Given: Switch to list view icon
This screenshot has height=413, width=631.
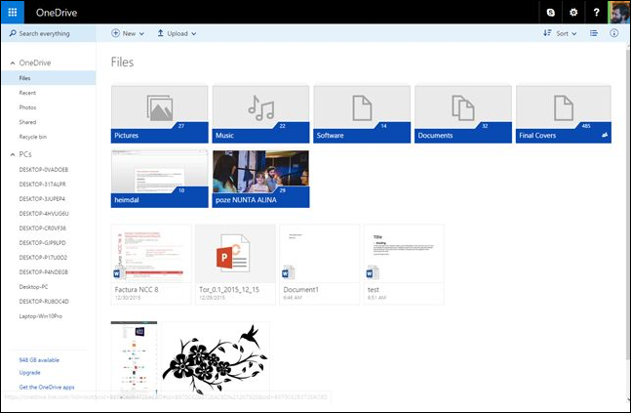Looking at the screenshot, I should [x=594, y=33].
